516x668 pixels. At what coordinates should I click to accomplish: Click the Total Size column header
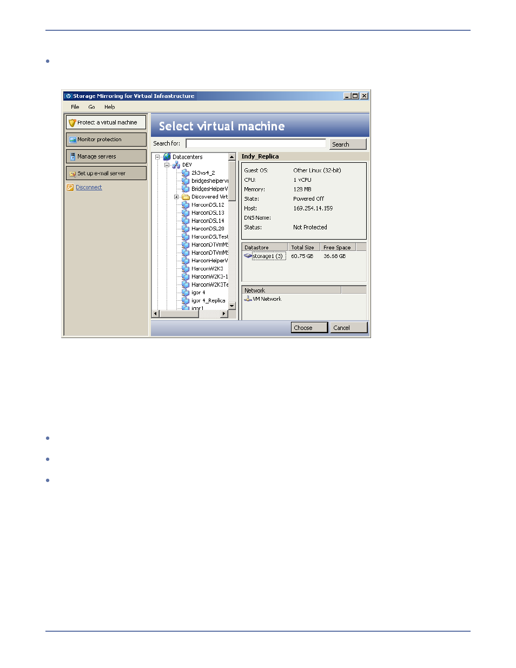[x=304, y=247]
